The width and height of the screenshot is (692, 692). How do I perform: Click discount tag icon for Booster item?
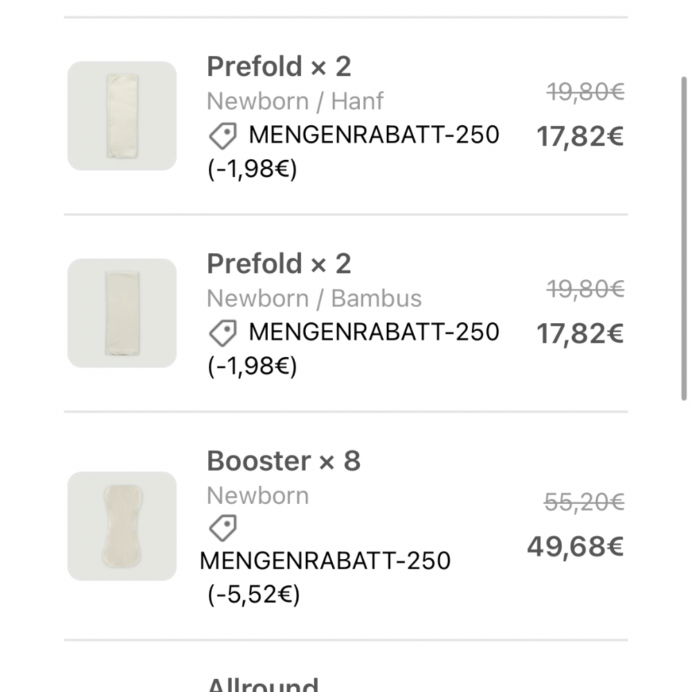point(223,529)
